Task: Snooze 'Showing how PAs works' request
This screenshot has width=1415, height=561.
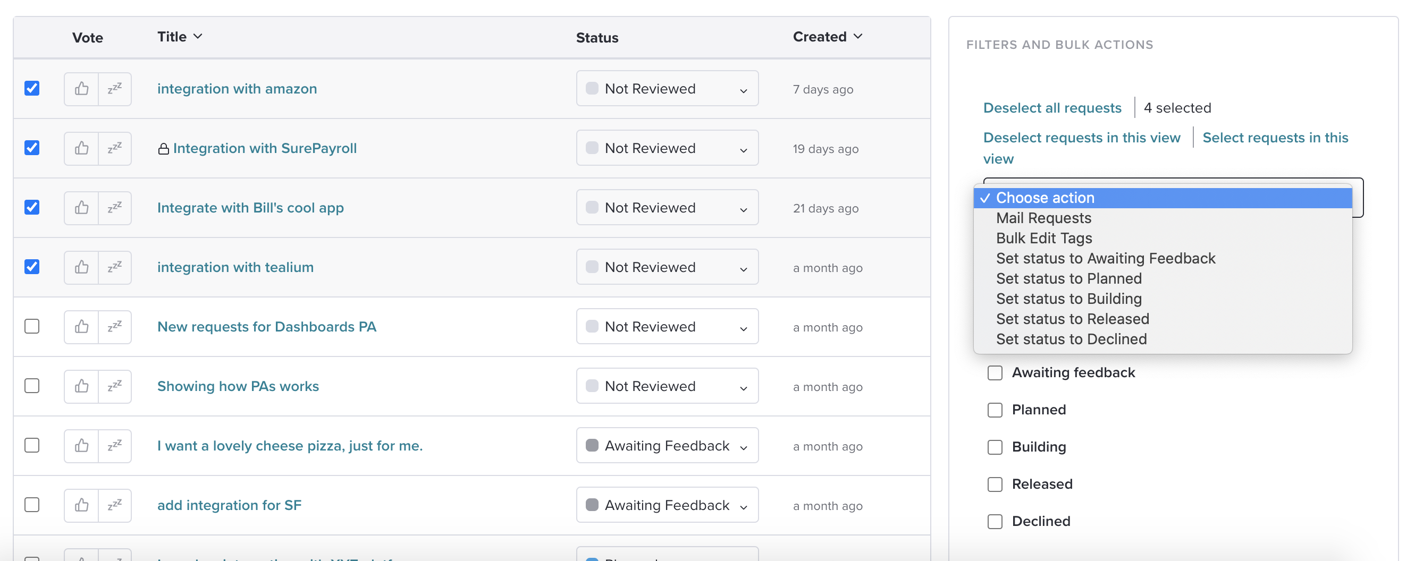Action: point(114,386)
